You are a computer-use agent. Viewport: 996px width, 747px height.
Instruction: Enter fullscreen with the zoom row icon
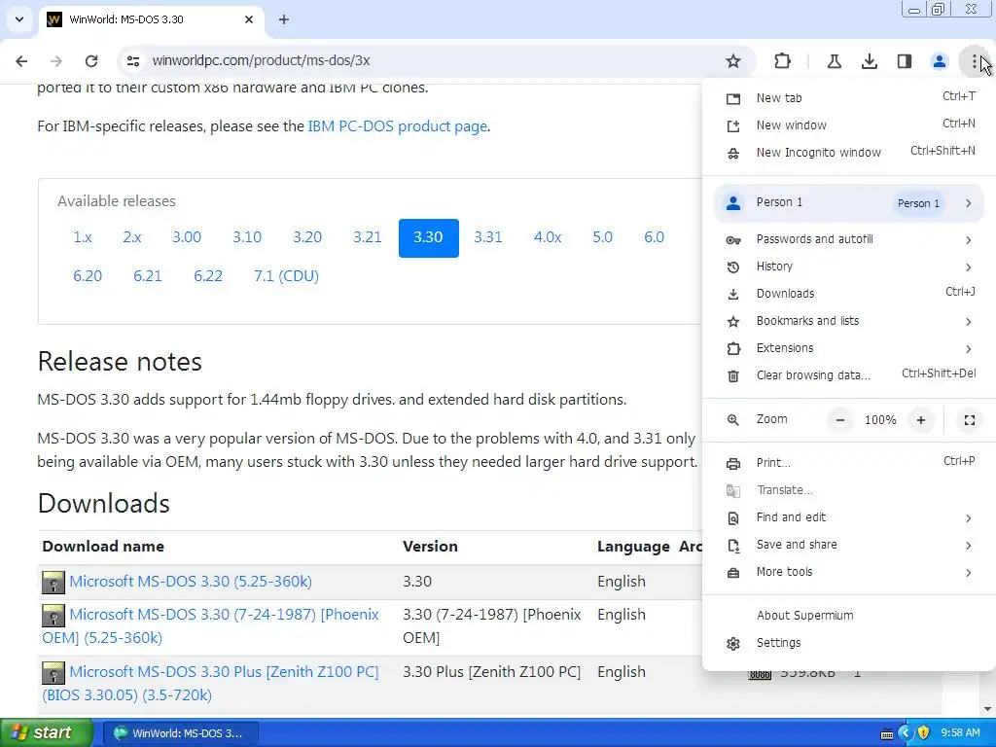pos(970,420)
